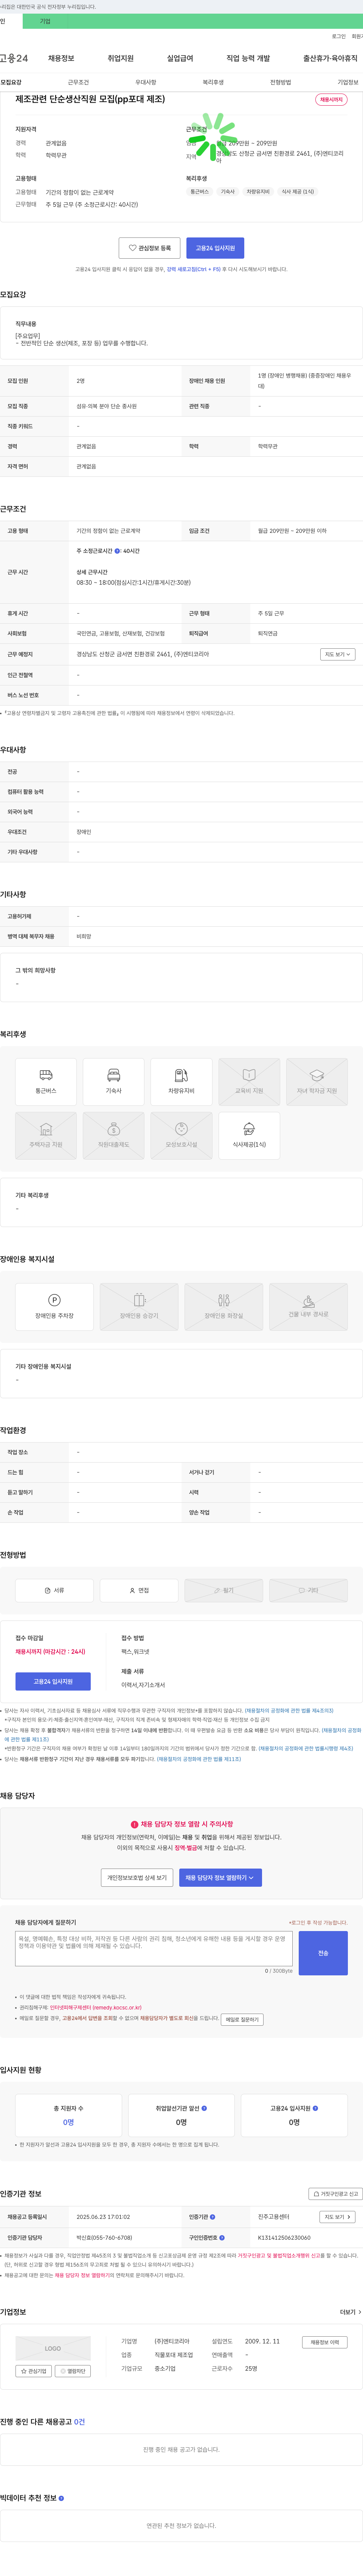Open the 더보기 link in 기업정보
This screenshot has height=2576, width=363.
[350, 2312]
